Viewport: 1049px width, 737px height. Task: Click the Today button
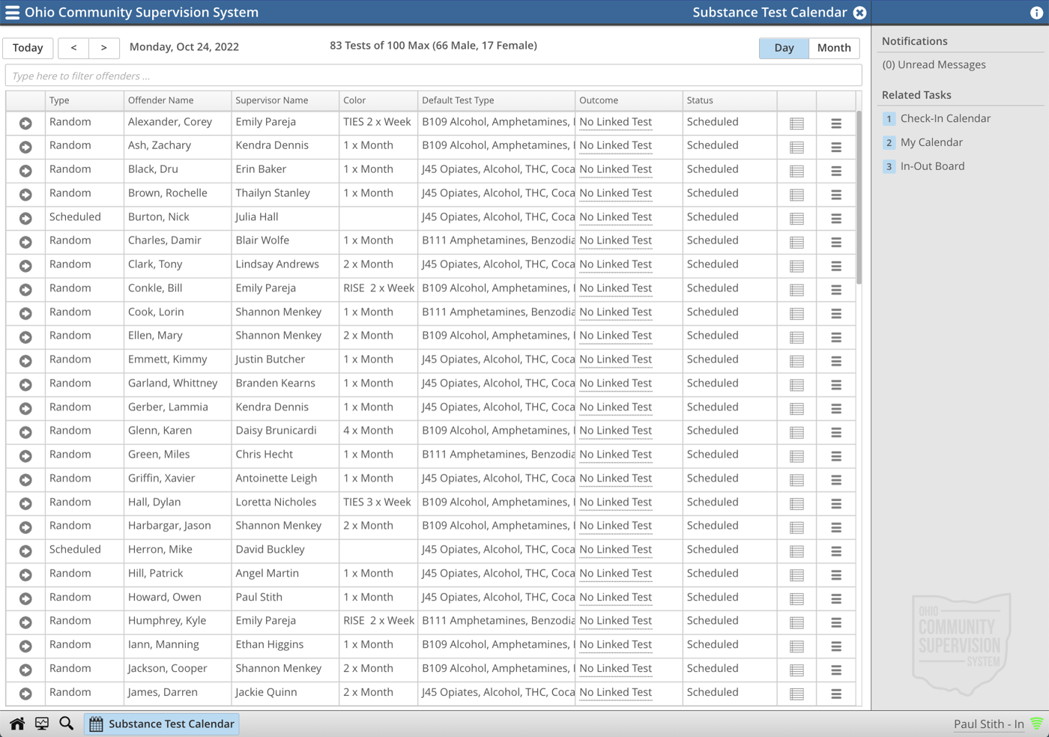[x=28, y=48]
